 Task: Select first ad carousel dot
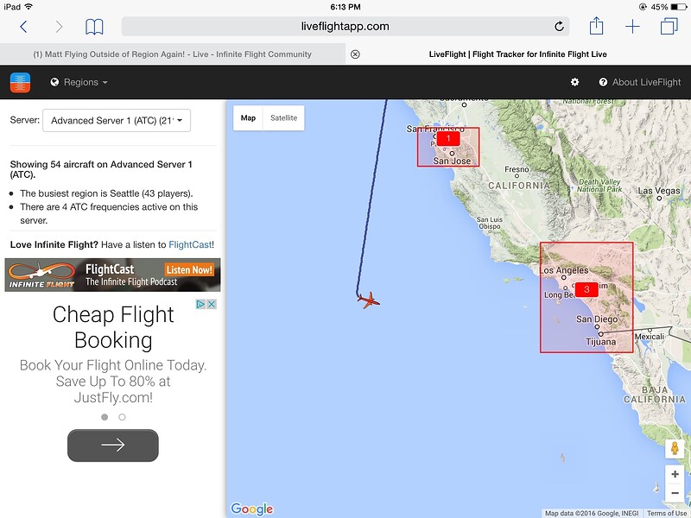click(x=105, y=417)
